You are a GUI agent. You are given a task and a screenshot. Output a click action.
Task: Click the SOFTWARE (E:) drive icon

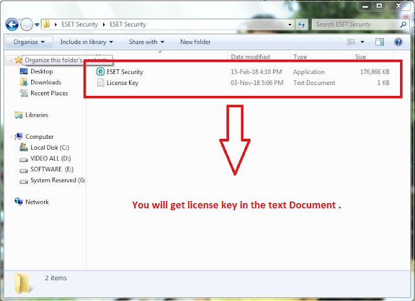click(23, 171)
